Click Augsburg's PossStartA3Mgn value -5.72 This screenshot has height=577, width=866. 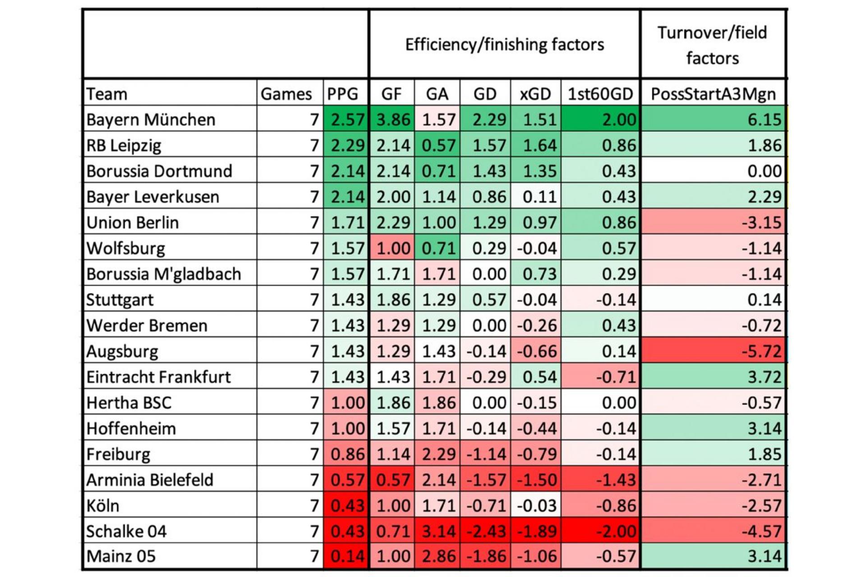(x=761, y=351)
